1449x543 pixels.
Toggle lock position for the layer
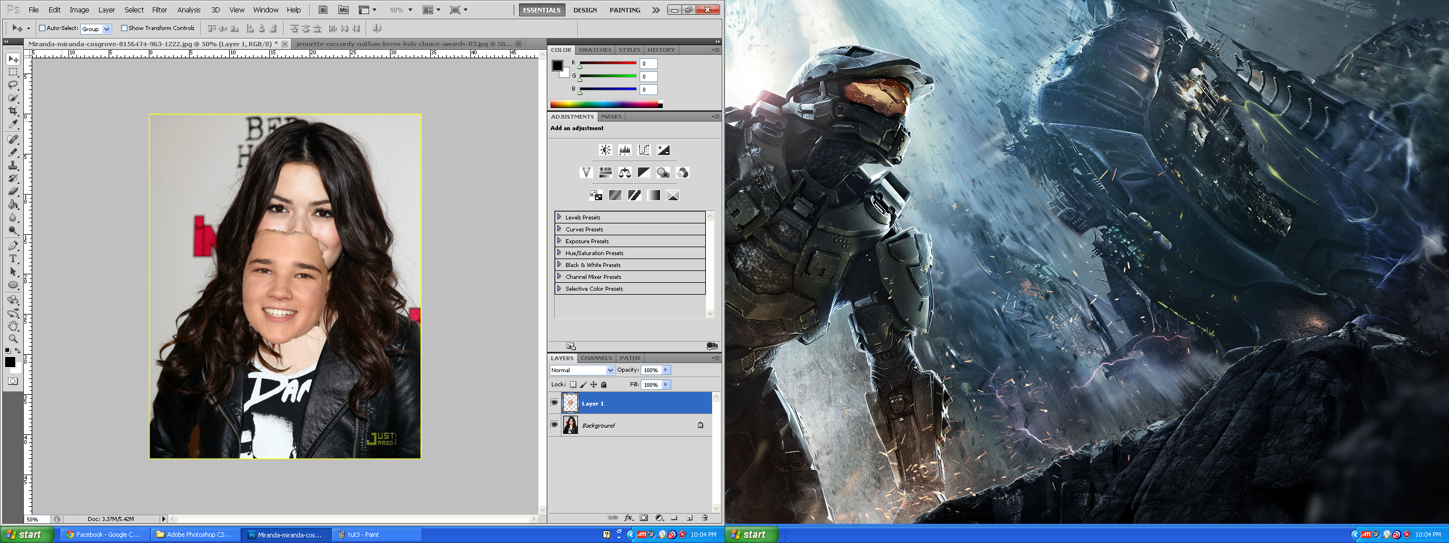point(593,385)
